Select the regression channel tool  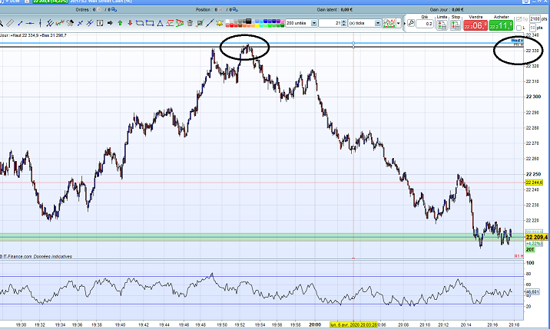(60, 23)
